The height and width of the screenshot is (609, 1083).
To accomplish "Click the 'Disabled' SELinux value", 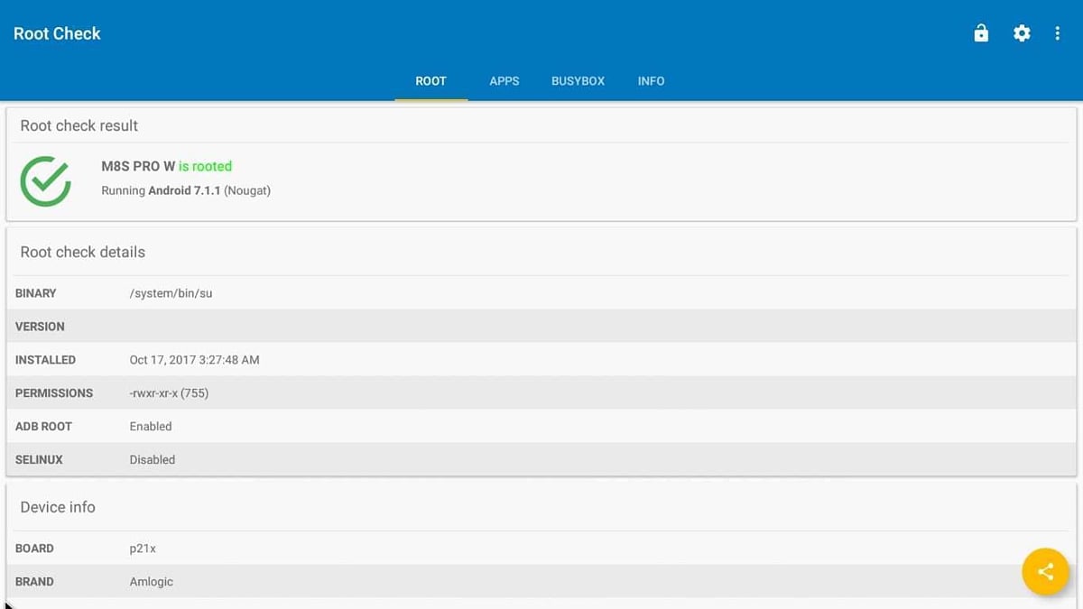I will (x=153, y=460).
